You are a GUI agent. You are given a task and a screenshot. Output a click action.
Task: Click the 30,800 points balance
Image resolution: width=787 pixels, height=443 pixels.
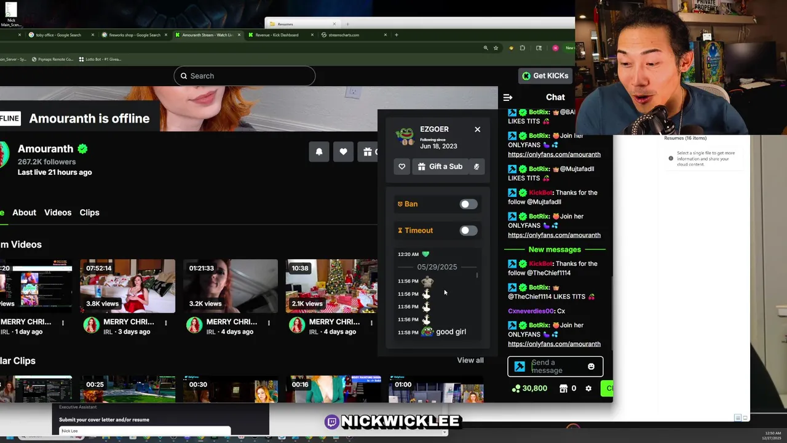click(529, 388)
